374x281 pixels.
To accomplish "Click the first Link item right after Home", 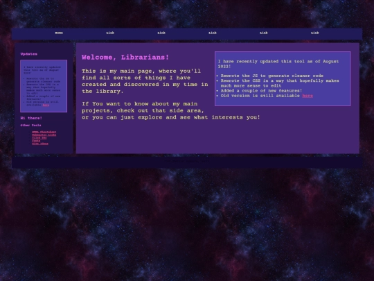I will [110, 33].
